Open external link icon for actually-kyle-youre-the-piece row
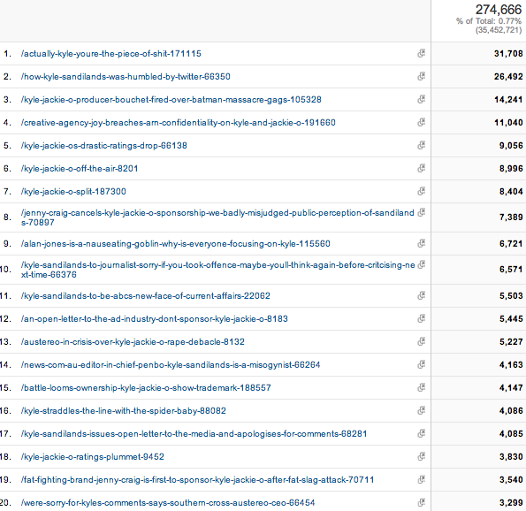The image size is (526, 511). (422, 53)
